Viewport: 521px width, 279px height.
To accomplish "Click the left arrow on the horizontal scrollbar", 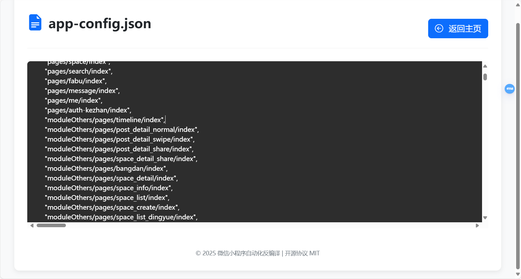I will tap(32, 225).
